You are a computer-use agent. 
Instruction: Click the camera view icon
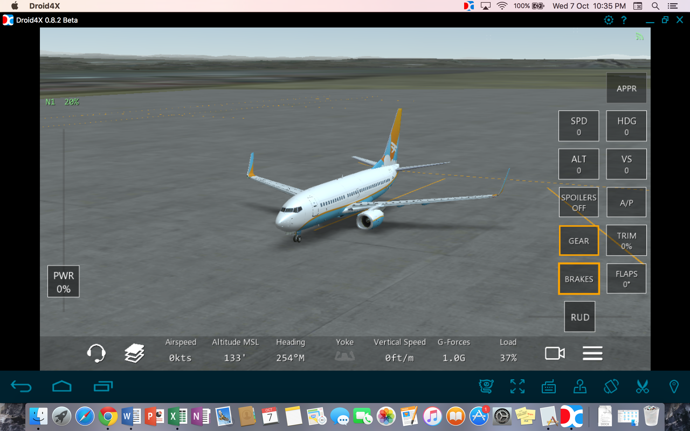tap(555, 353)
